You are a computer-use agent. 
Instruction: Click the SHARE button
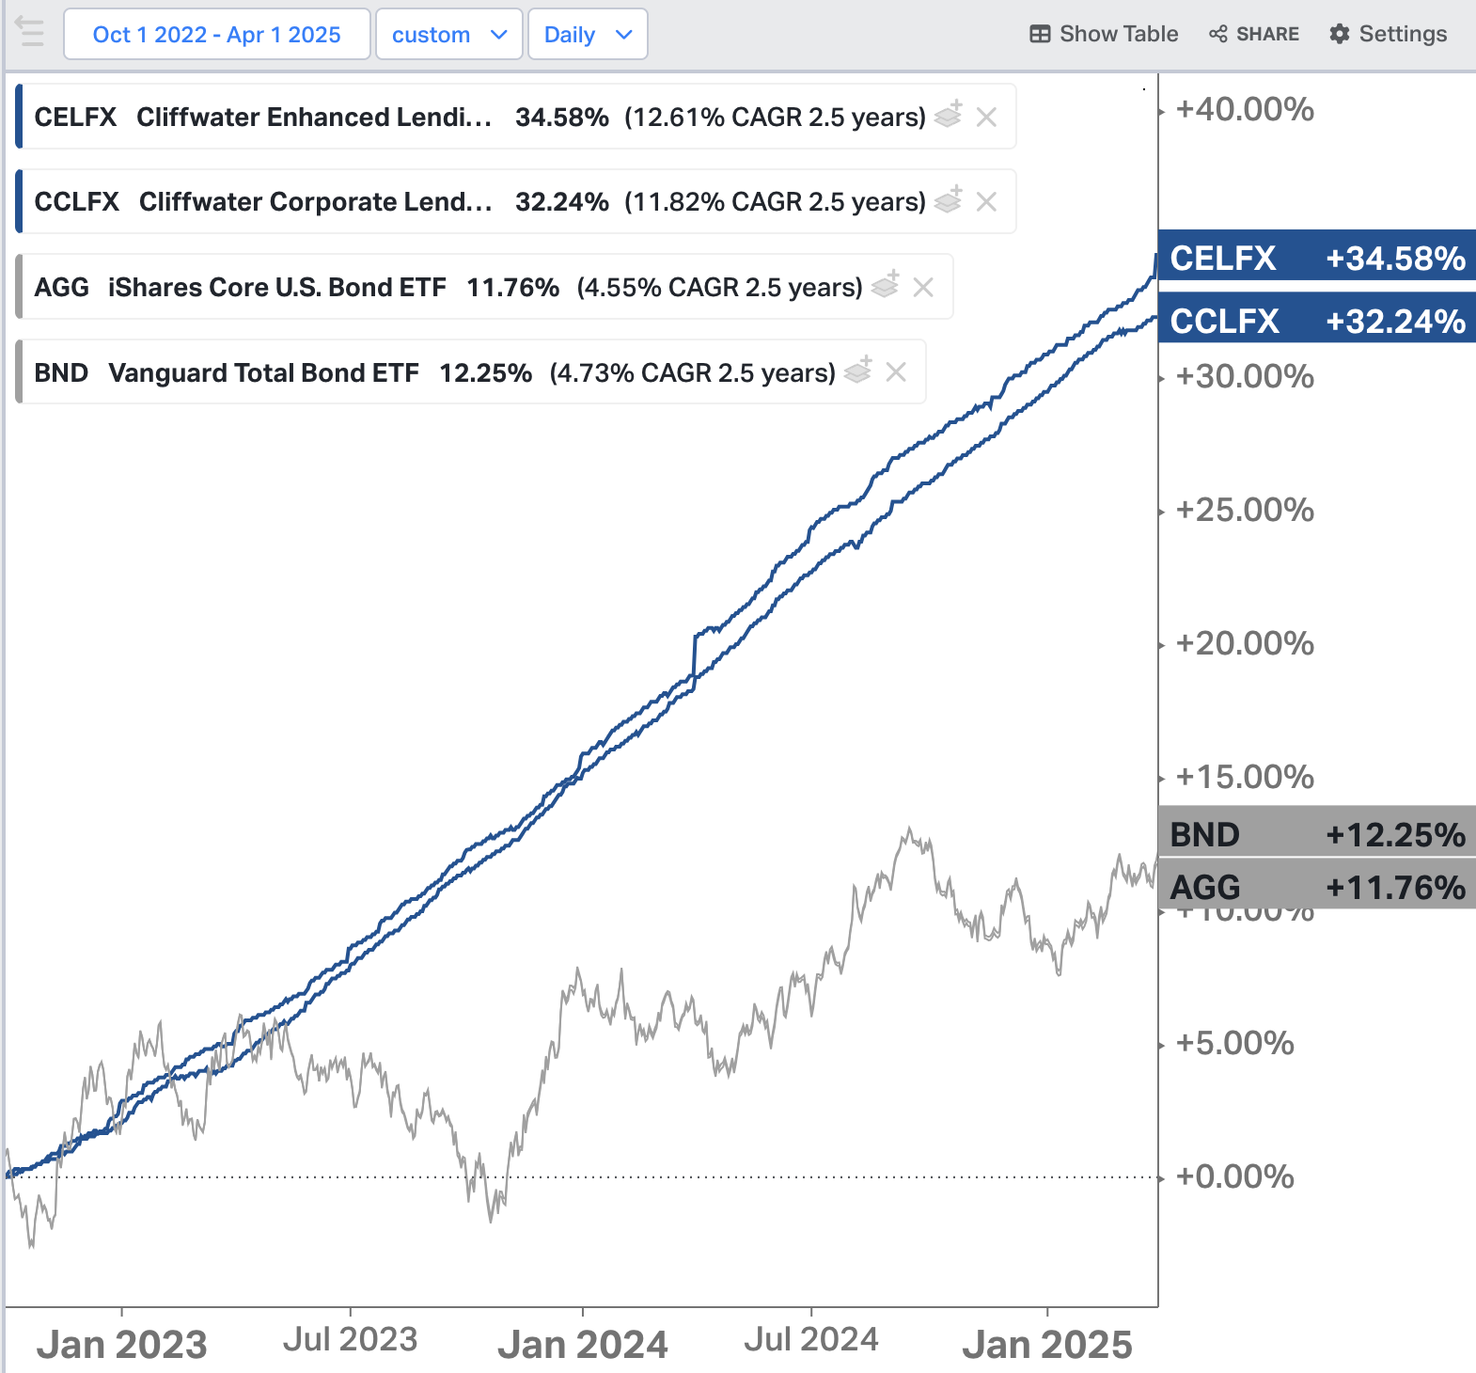(x=1254, y=34)
